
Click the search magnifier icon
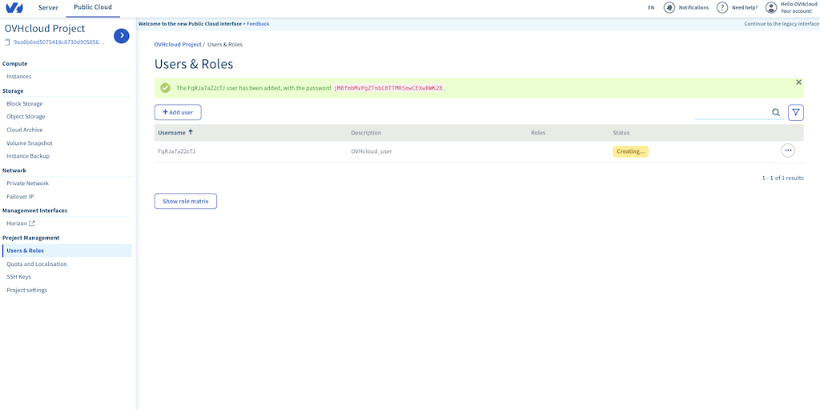point(776,112)
